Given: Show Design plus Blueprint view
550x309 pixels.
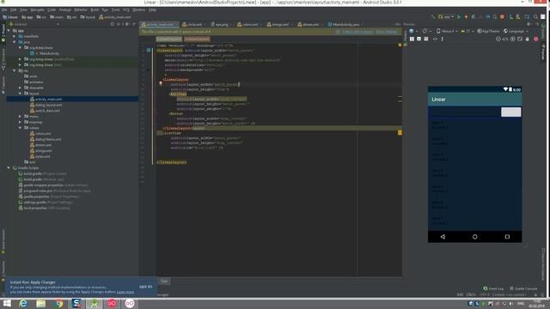Looking at the screenshot, I should coord(426,39).
